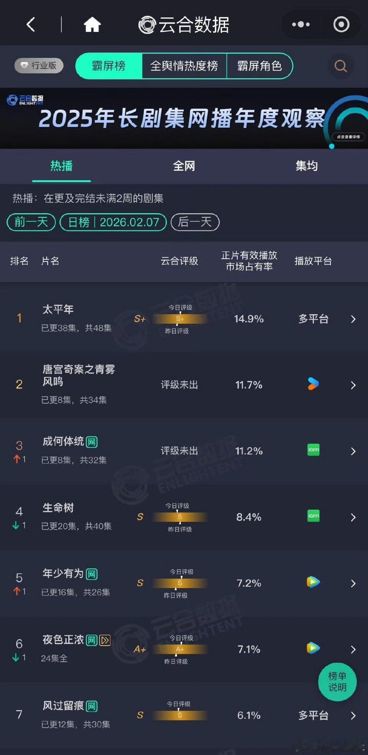
Task: Open the 榜单说明 floating button
Action: 337,682
